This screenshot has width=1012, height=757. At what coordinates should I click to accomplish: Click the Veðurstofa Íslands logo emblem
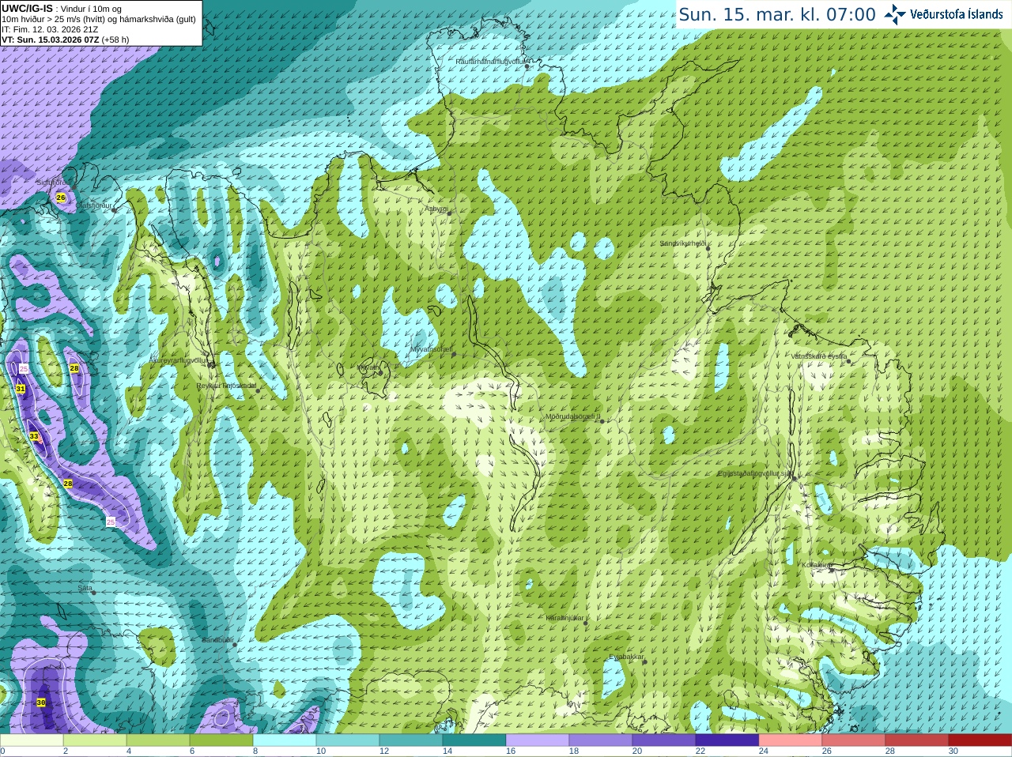(895, 14)
